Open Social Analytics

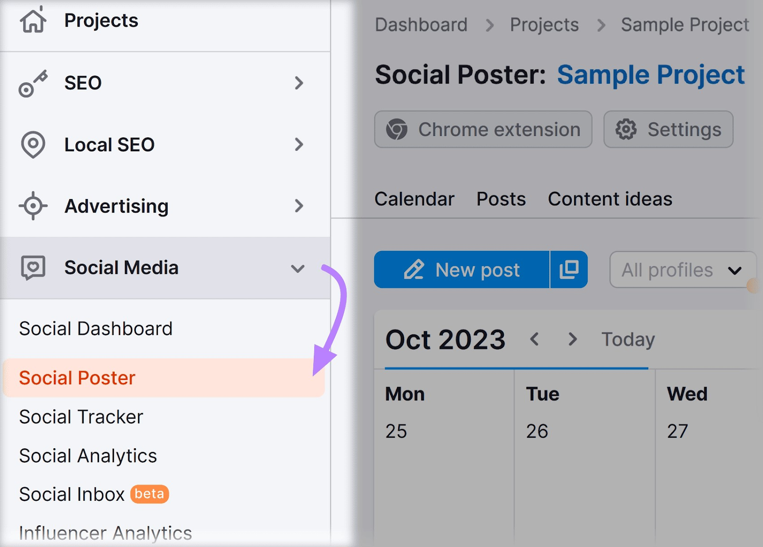point(88,456)
